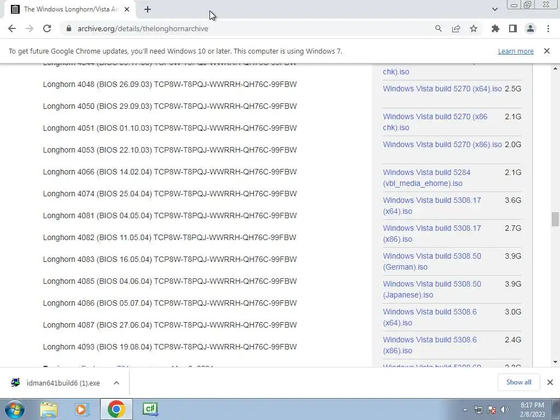Click the Longhorn 4050 product key line
560x420 pixels.
pyautogui.click(x=170, y=106)
